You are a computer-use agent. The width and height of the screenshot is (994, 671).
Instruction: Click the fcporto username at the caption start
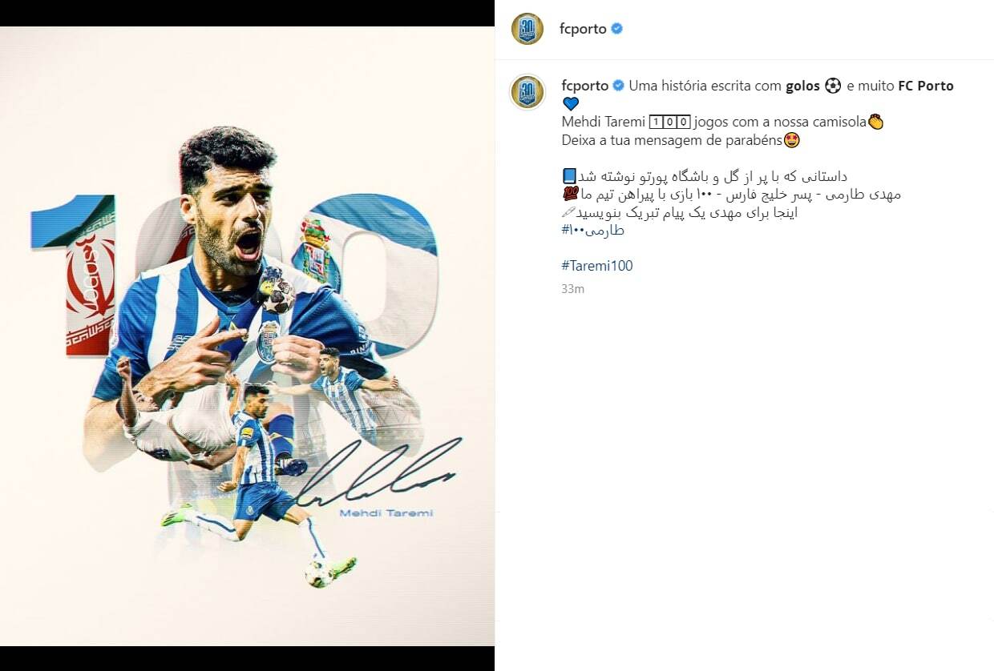[x=585, y=86]
